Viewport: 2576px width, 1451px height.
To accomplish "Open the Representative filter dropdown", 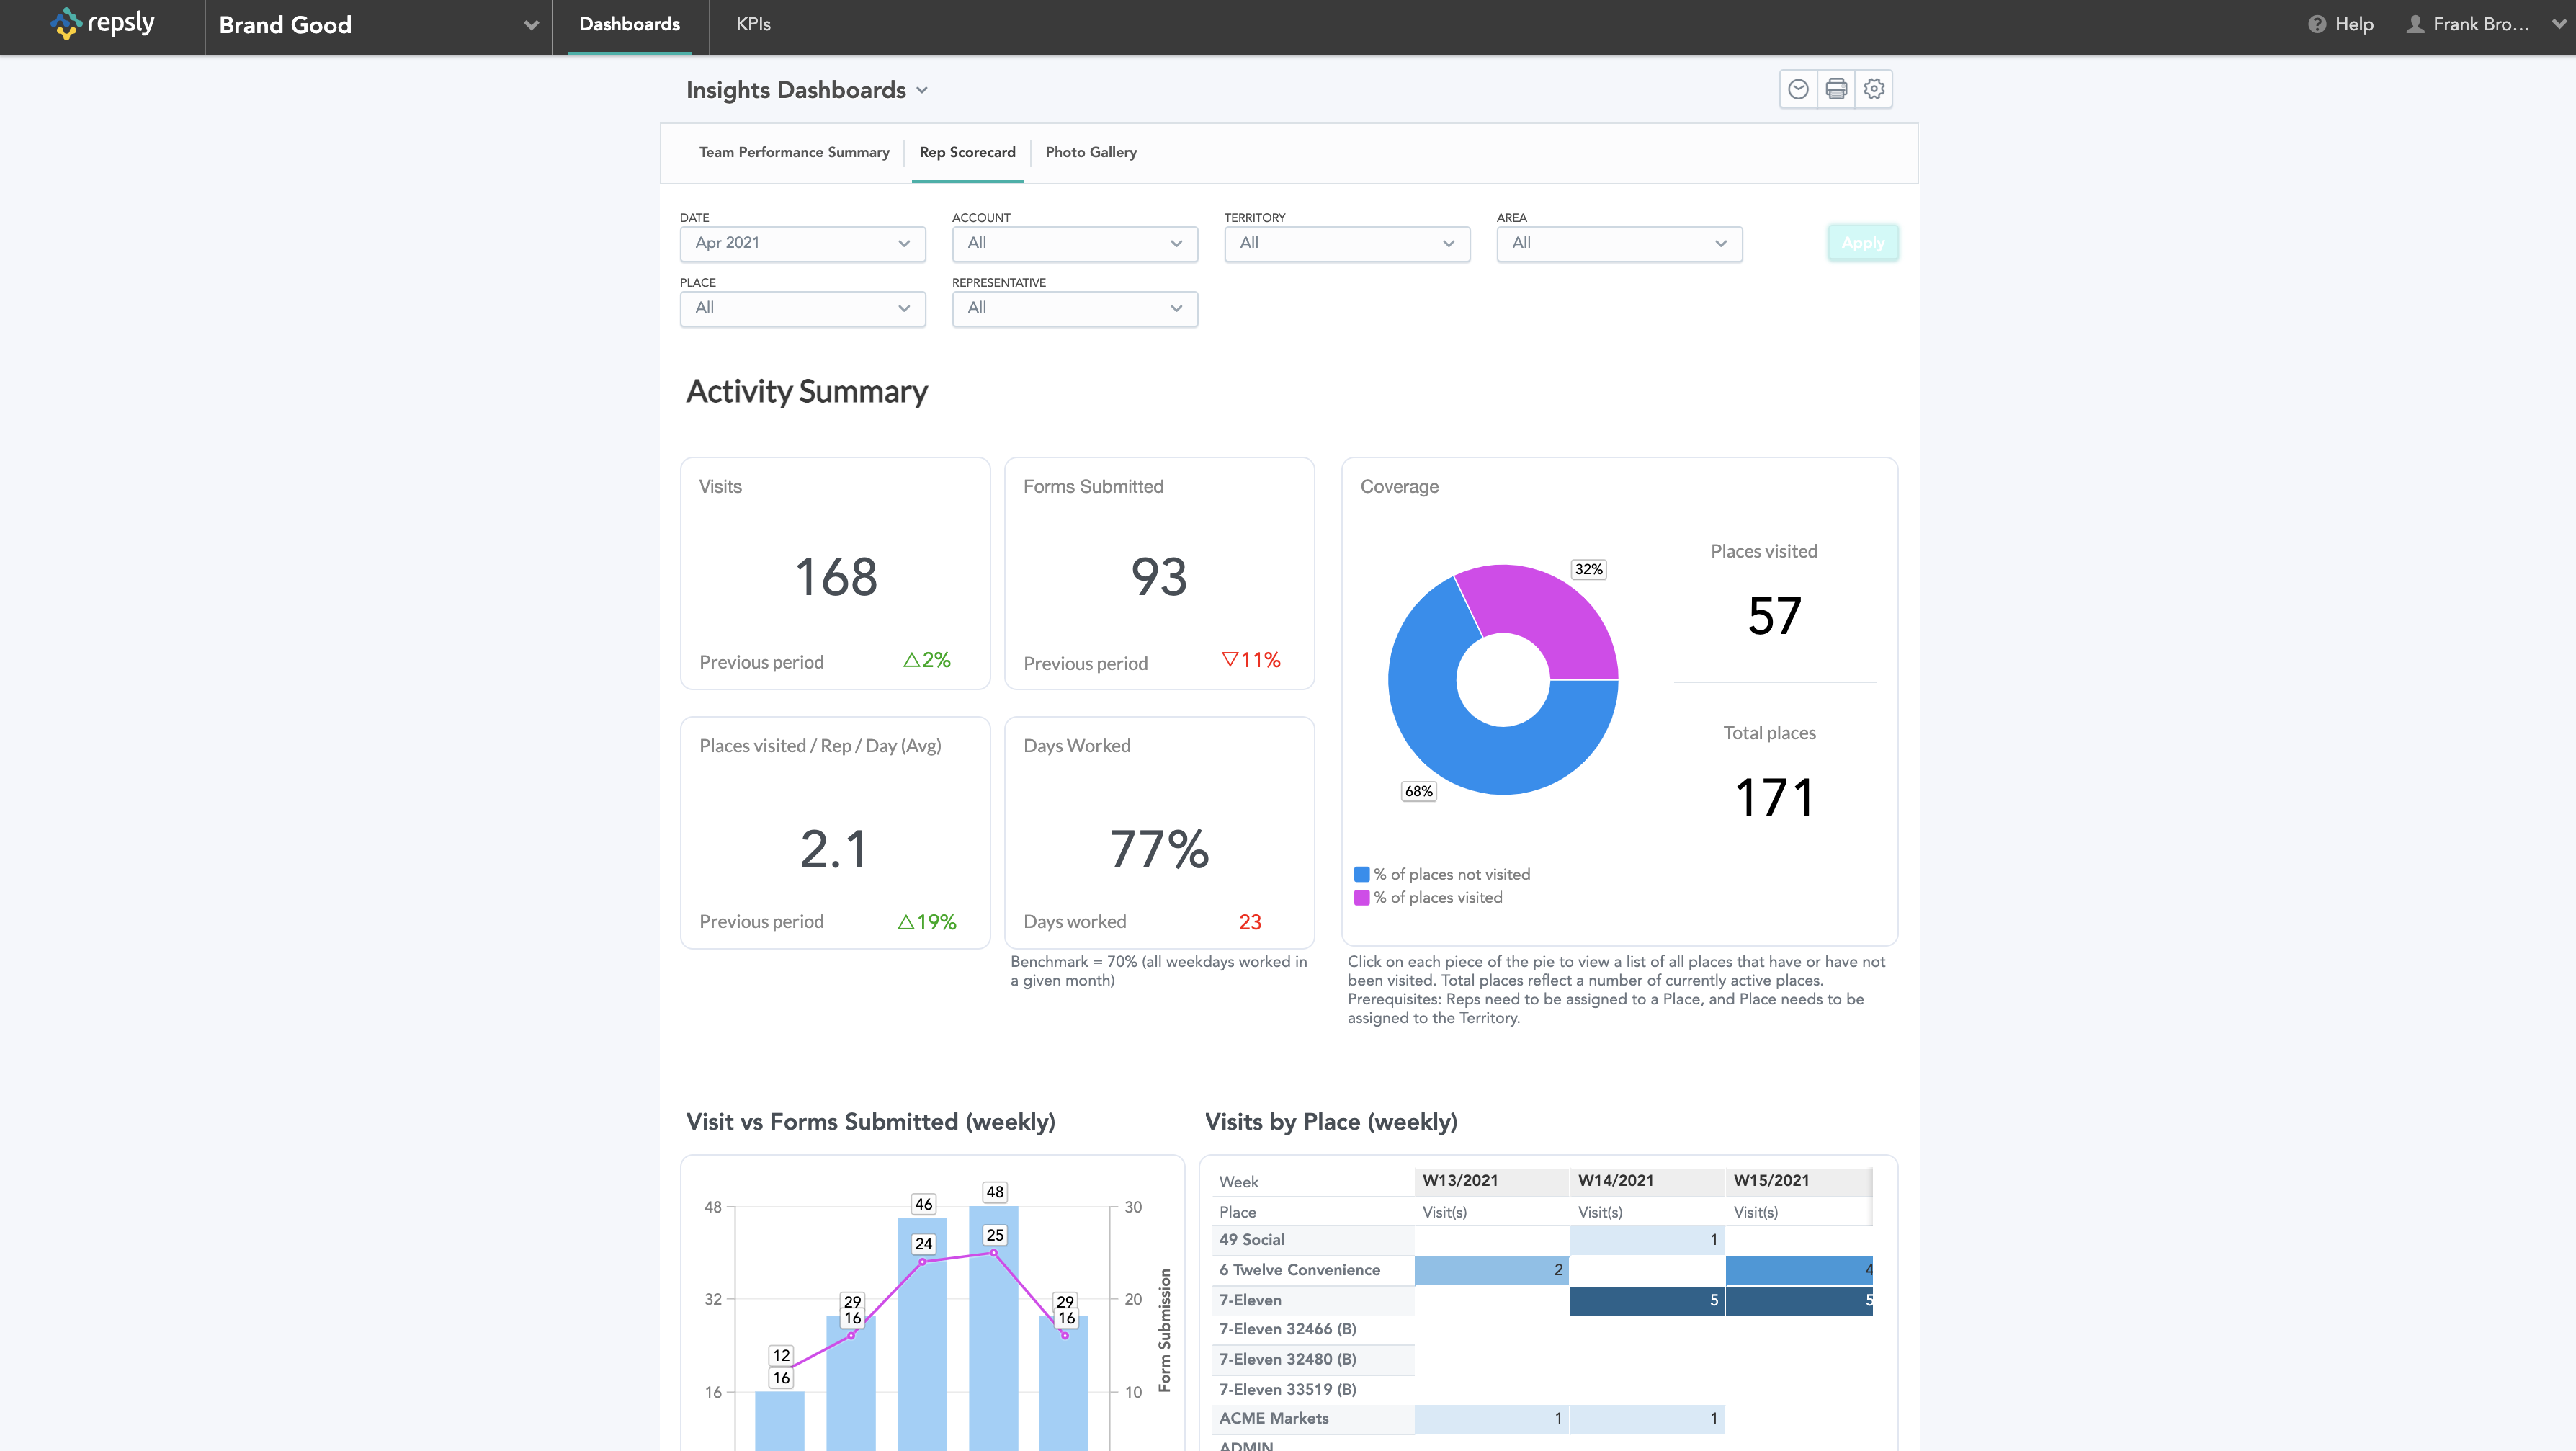I will [x=1074, y=308].
